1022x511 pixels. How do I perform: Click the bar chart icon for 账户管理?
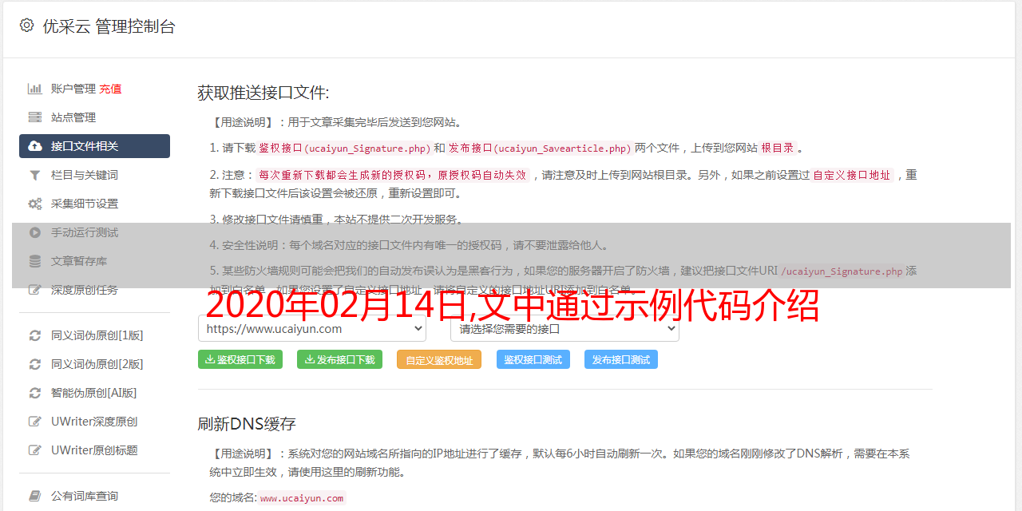pos(35,89)
